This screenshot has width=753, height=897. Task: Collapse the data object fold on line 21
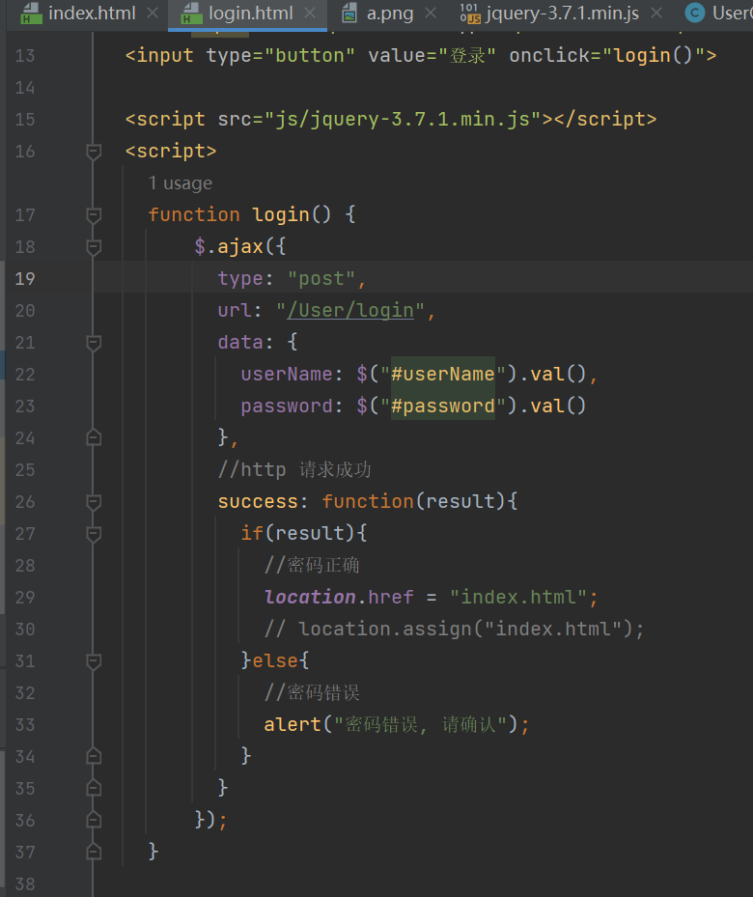coord(94,343)
